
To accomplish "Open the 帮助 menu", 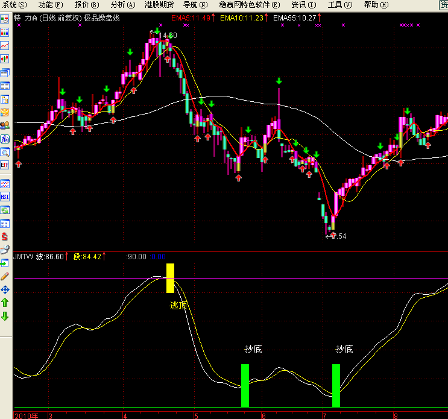I will 376,5.
